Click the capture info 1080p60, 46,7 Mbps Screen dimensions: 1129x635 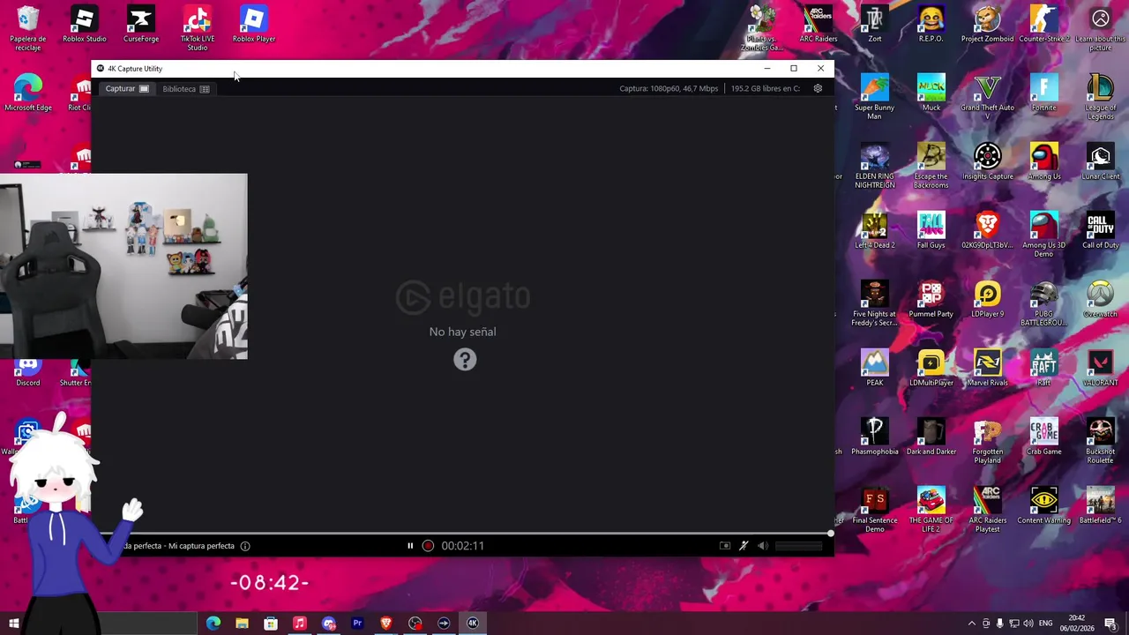[x=669, y=88]
